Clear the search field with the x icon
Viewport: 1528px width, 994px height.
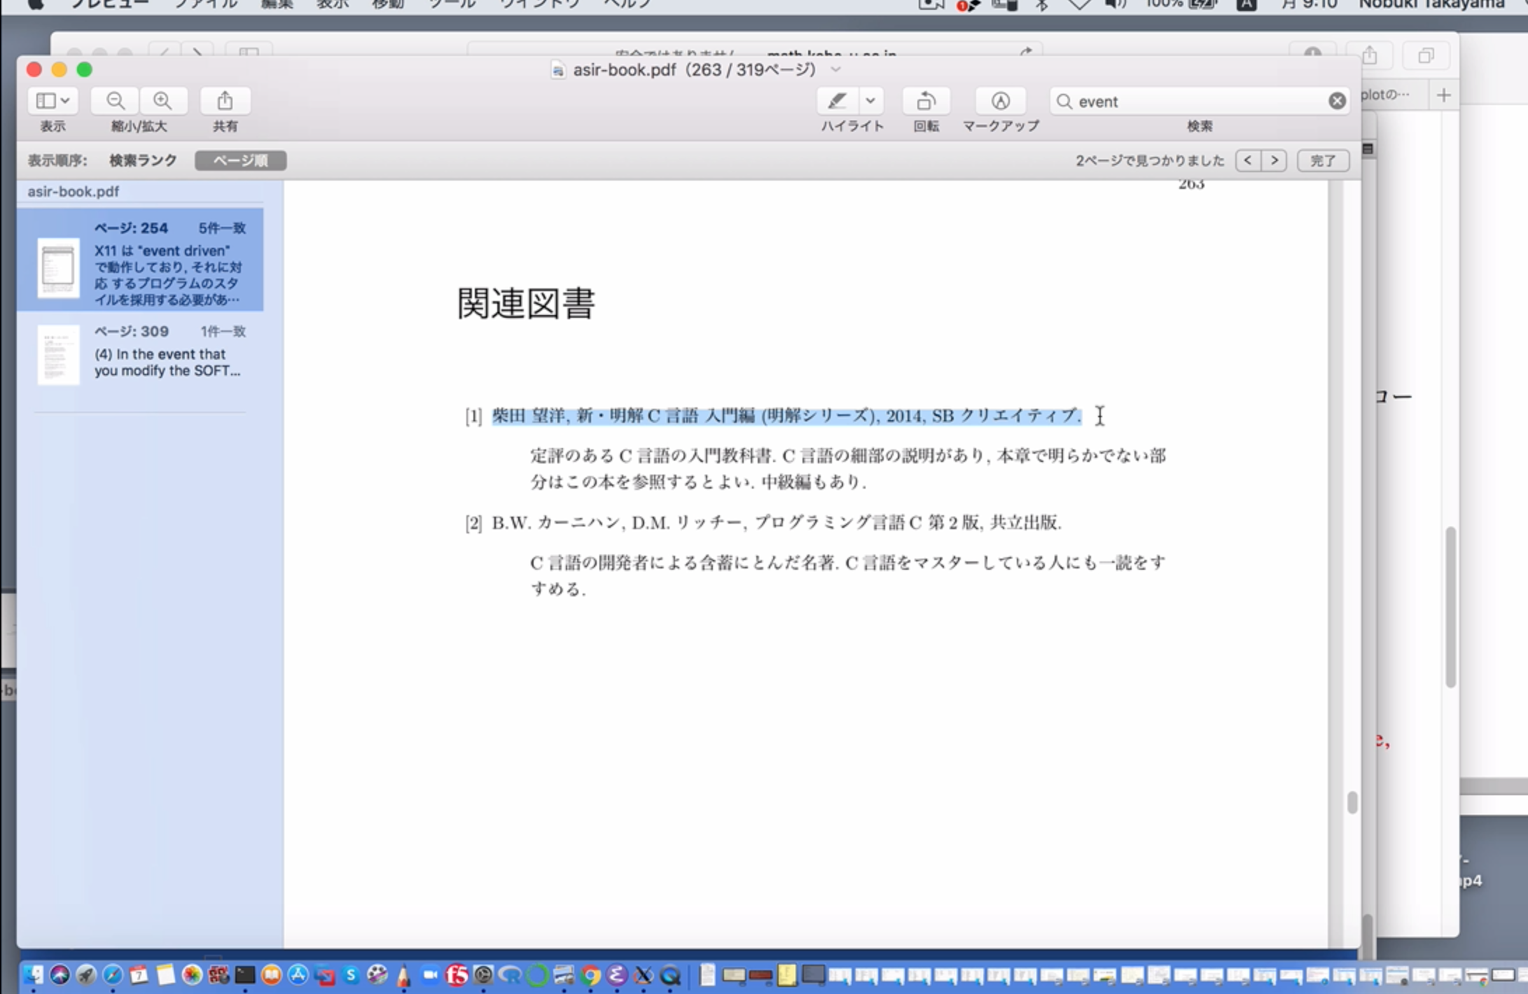point(1337,101)
